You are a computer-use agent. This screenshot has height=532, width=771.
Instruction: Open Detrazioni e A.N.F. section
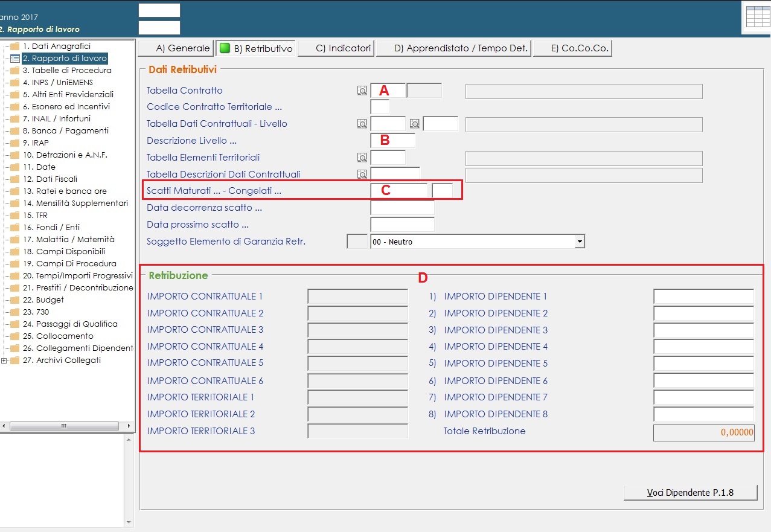[x=65, y=155]
